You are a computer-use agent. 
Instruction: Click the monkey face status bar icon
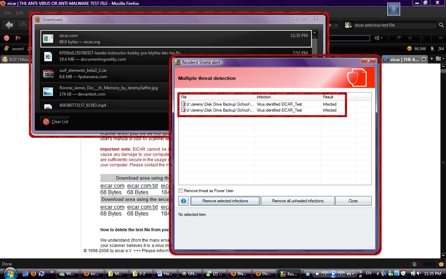click(x=441, y=264)
